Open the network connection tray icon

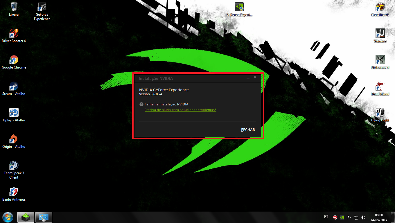tap(356, 217)
